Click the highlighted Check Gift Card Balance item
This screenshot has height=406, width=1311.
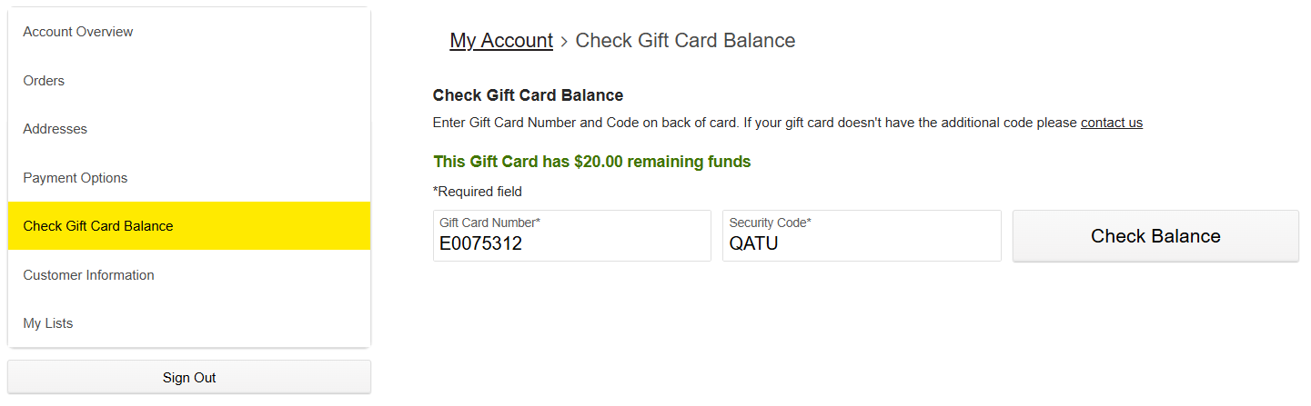tap(189, 226)
